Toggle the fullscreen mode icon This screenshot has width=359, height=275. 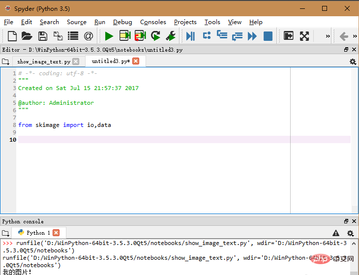pyautogui.click(x=304, y=36)
